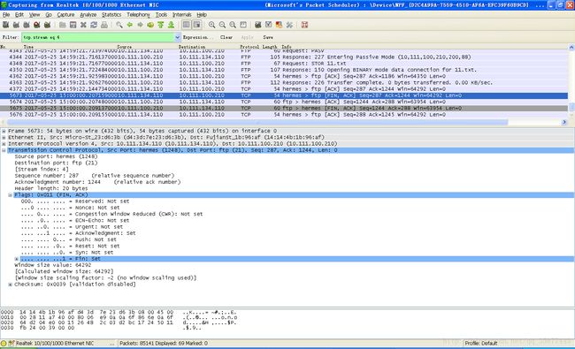Reload the current capture file
Screen dimensions: 575x349
[x=94, y=25]
